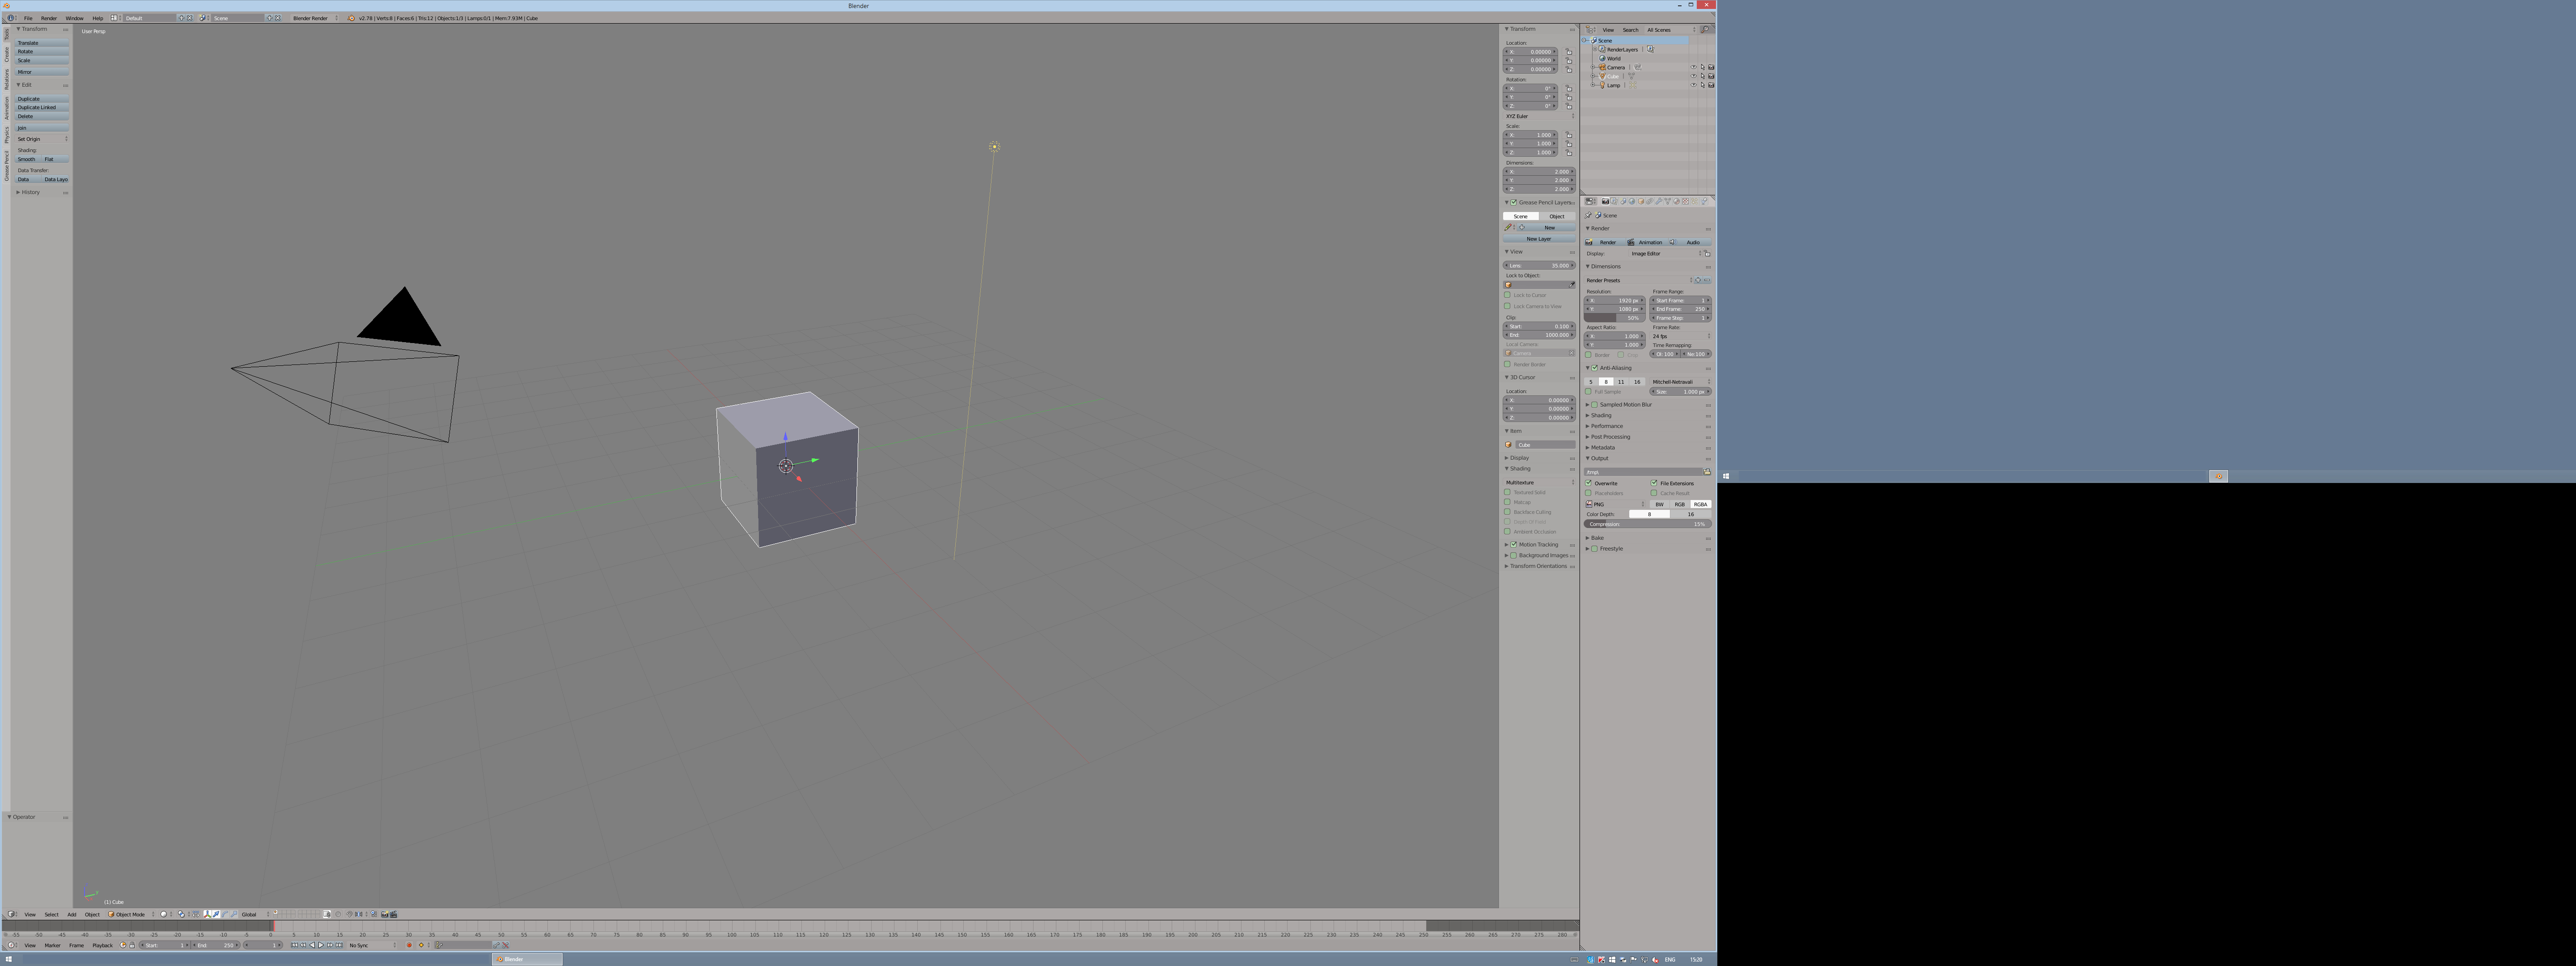
Task: Open the Material properties tab icon
Action: pos(1677,201)
